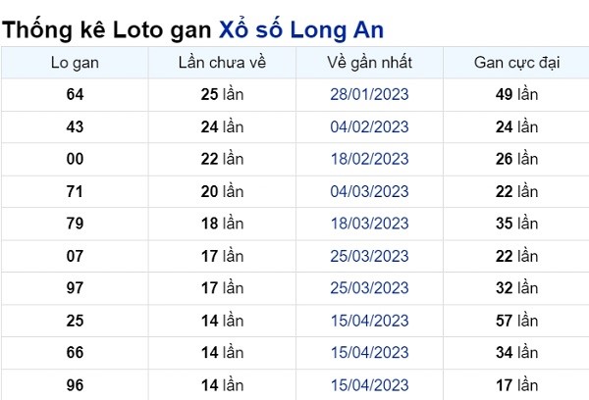Viewport: 589px width, 400px height.
Task: Open the 04/03/2023 draw date
Action: 369,191
